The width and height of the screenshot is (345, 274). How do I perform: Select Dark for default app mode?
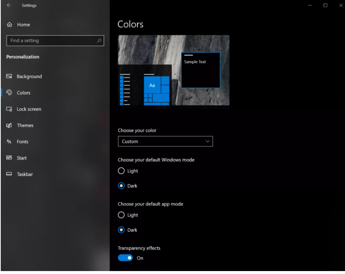coord(121,230)
